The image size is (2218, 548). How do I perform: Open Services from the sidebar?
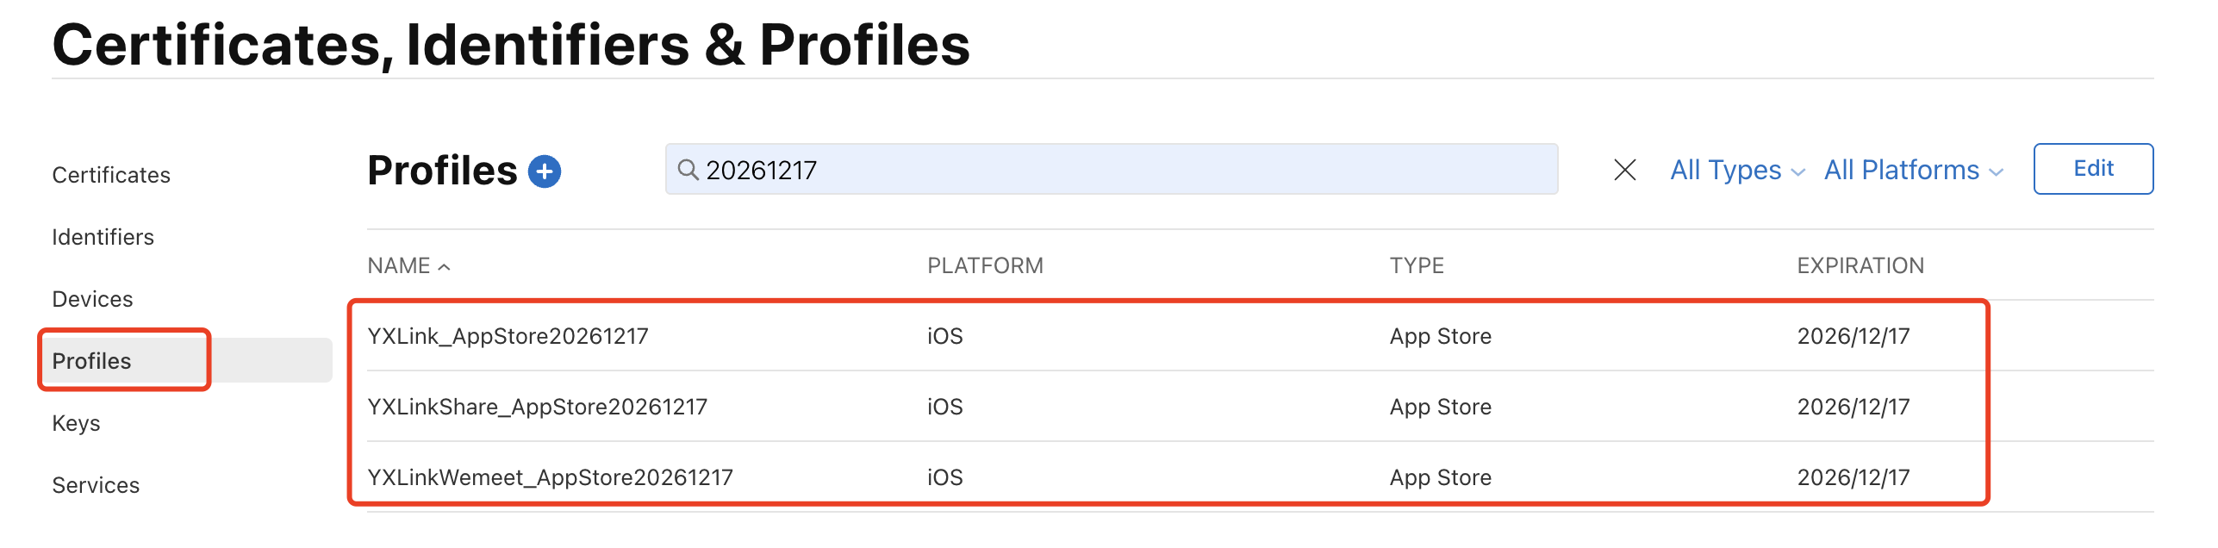[x=96, y=485]
